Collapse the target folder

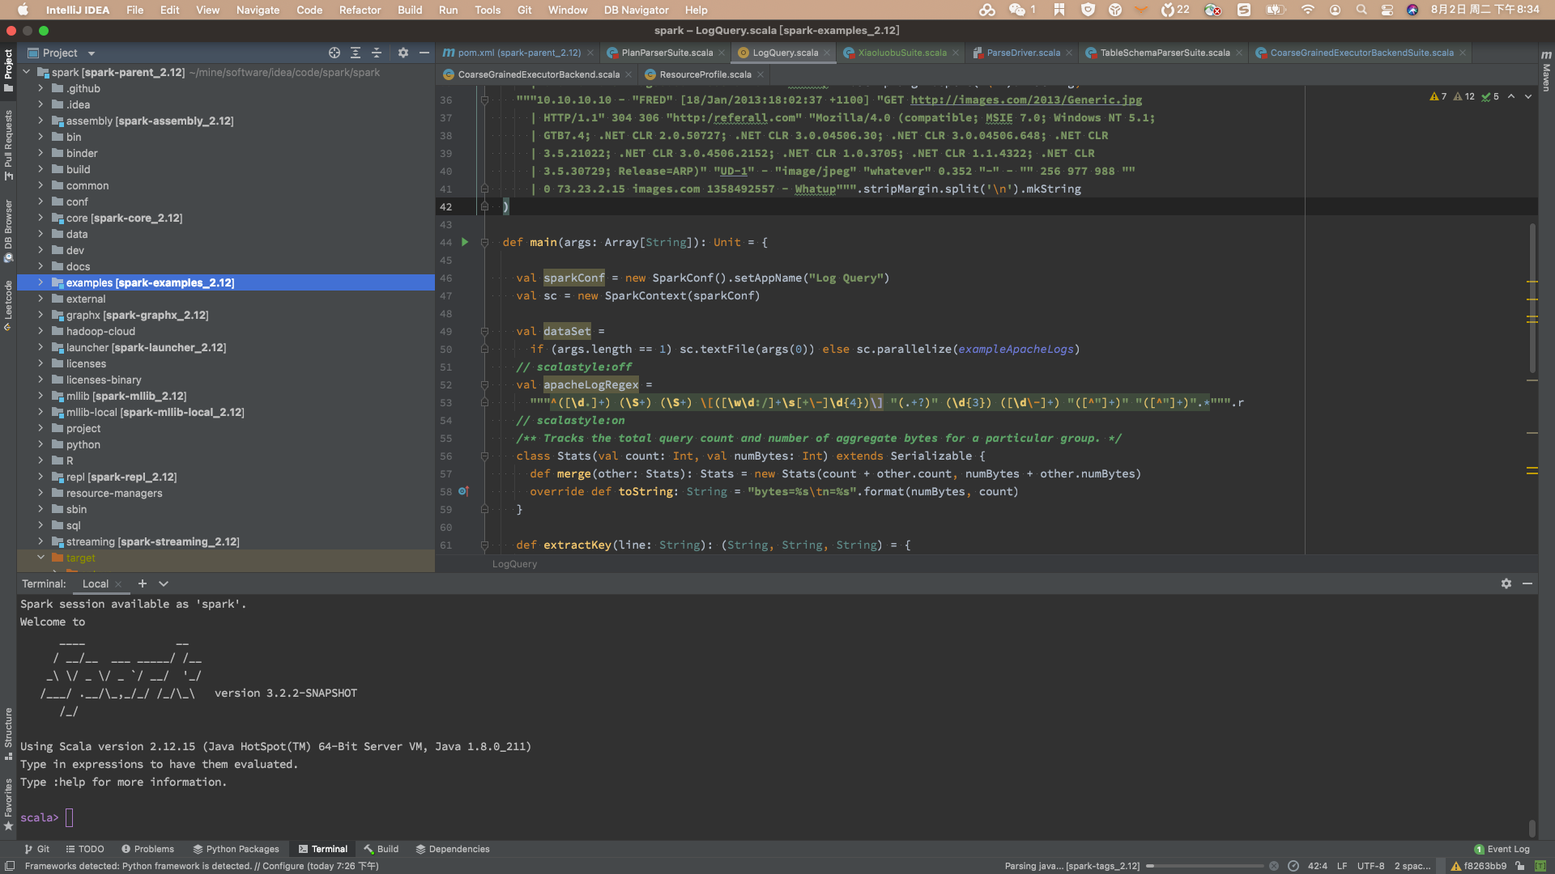point(40,558)
